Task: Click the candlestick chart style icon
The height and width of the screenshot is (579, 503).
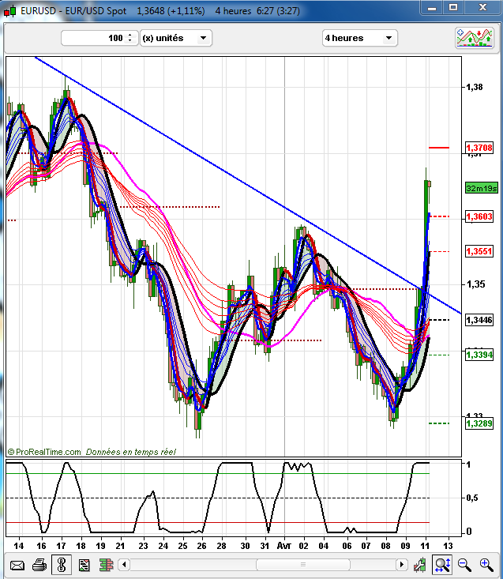Action: [x=419, y=565]
